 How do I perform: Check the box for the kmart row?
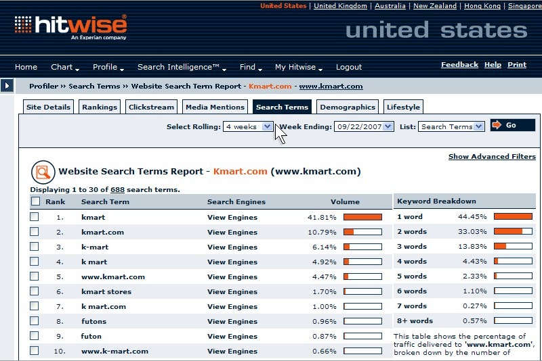[34, 216]
